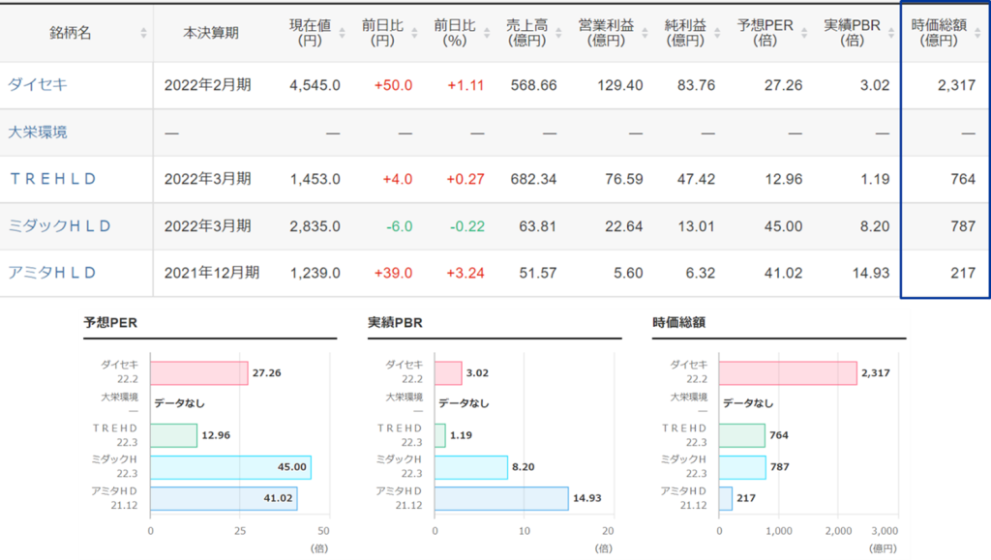Click ダイセキ sales figure 568.66
The image size is (991, 560).
pyautogui.click(x=533, y=85)
